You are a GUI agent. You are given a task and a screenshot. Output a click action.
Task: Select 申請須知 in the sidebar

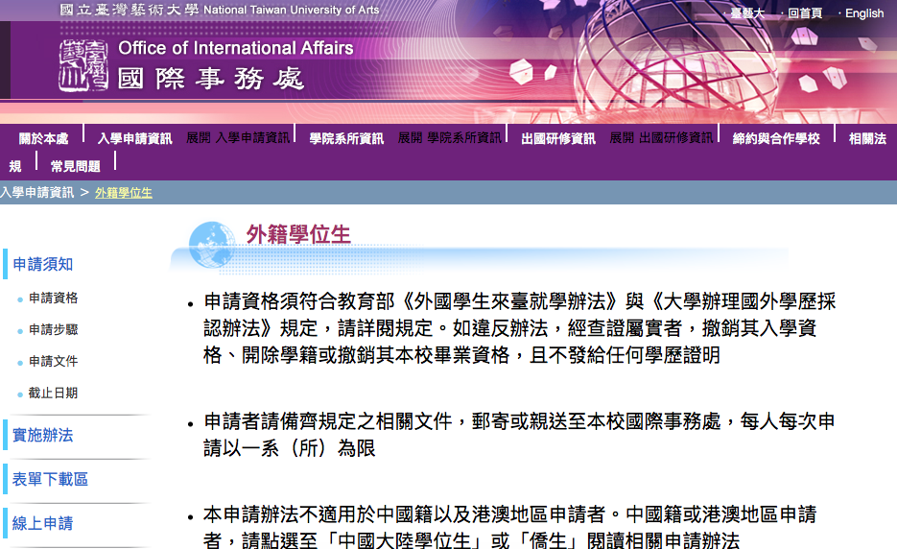coord(43,265)
